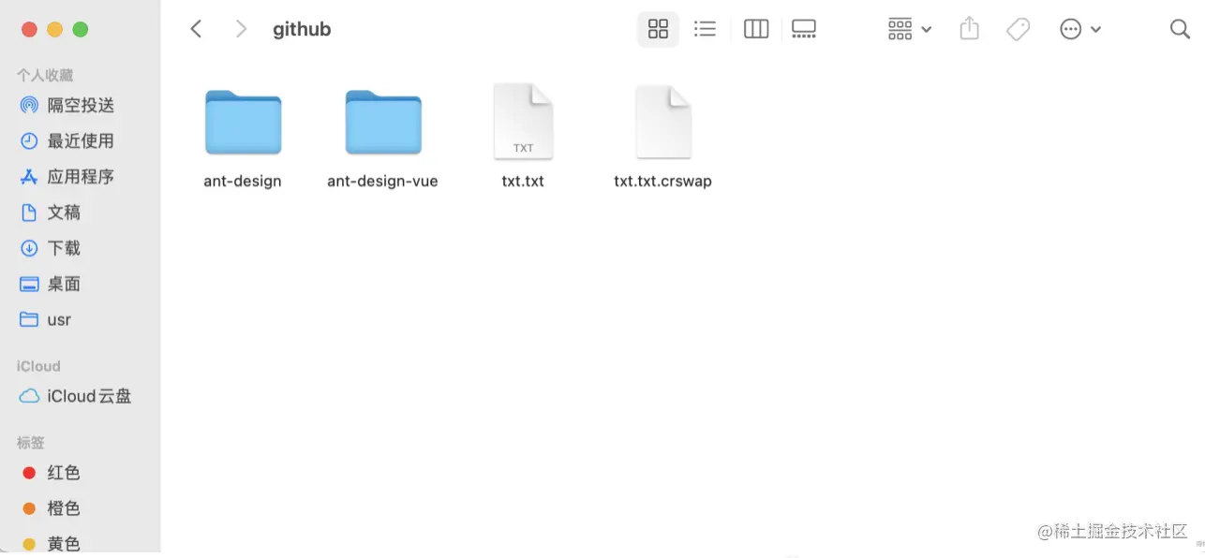Click the folder icon beside usr
This screenshot has height=558, width=1205.
pos(29,319)
